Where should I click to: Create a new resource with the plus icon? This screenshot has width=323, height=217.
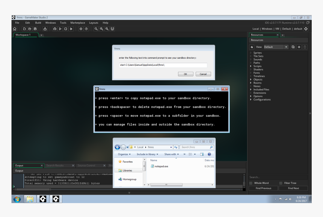click(x=299, y=47)
